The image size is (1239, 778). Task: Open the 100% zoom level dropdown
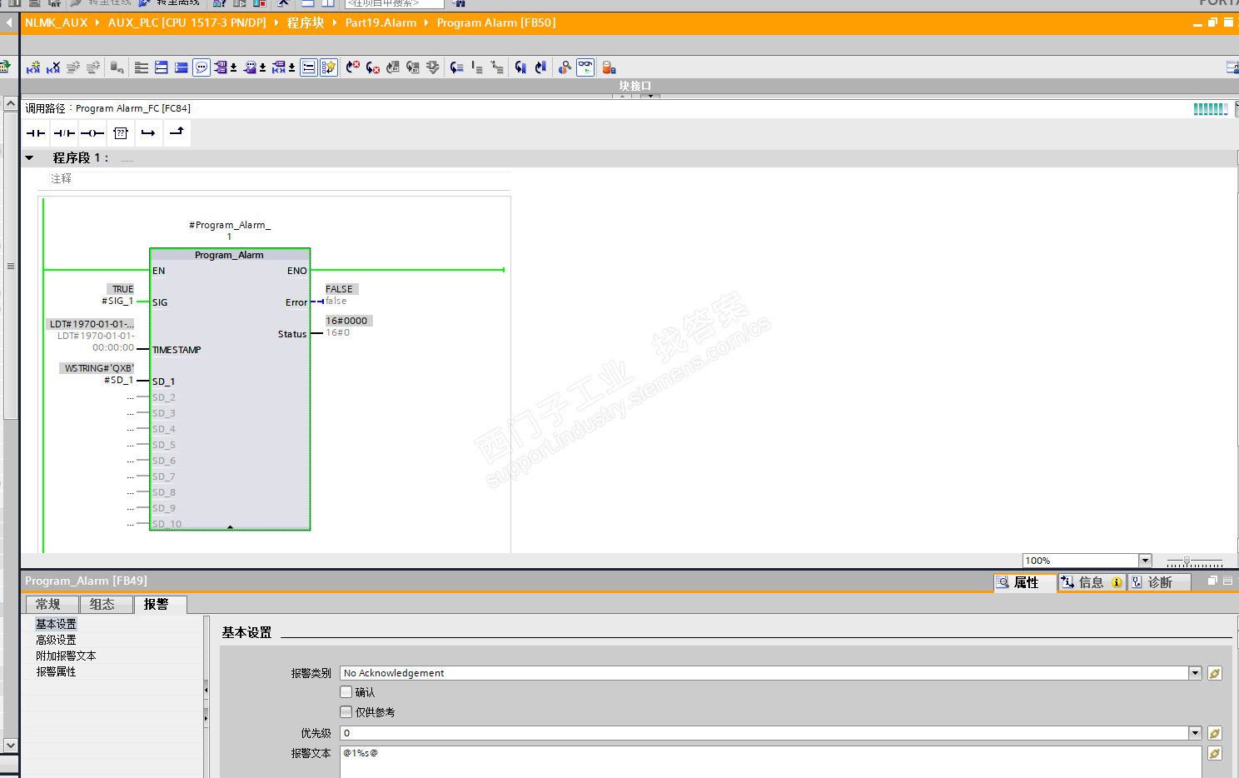pyautogui.click(x=1145, y=561)
